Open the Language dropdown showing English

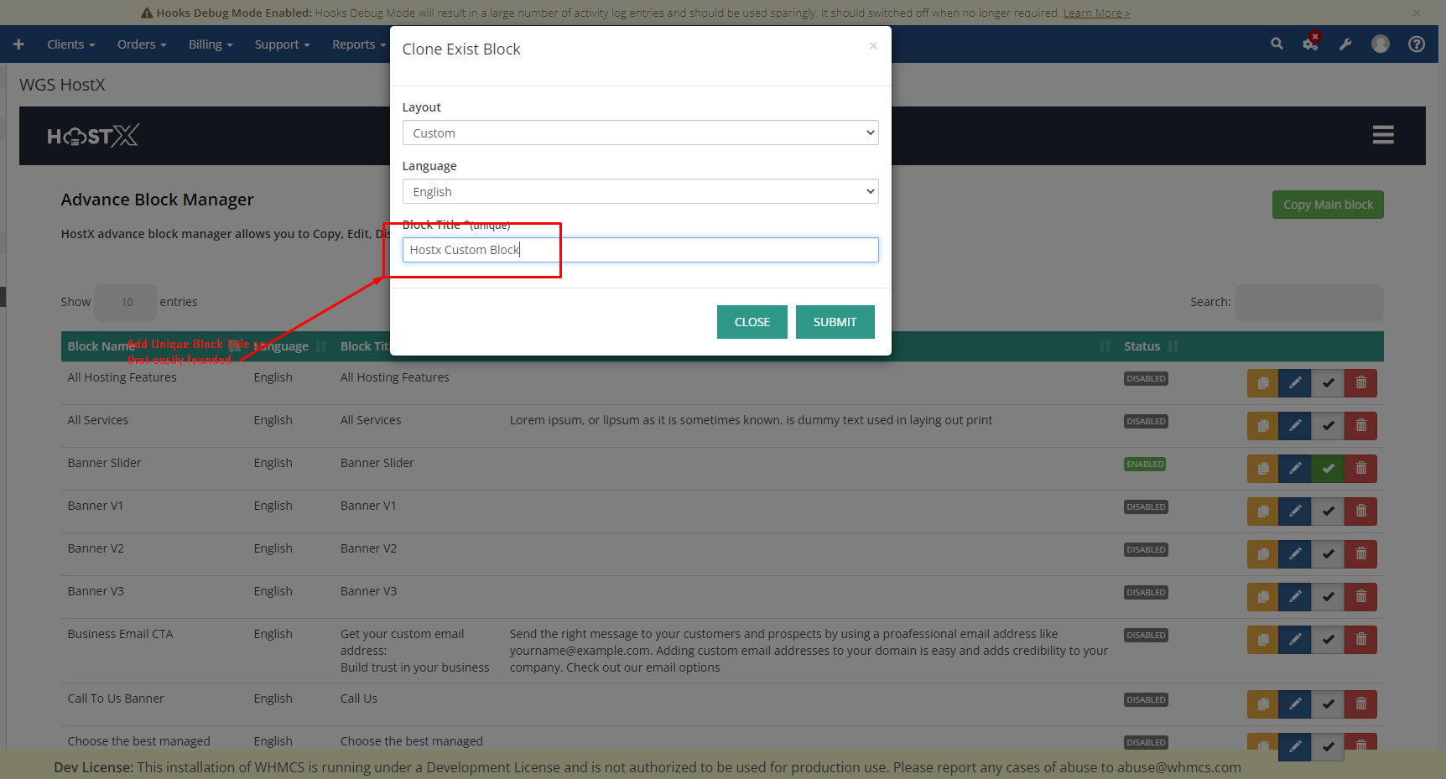(640, 191)
